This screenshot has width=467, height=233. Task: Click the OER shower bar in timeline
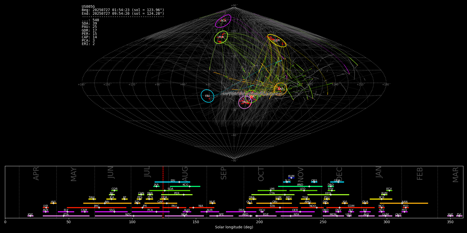tap(295, 212)
